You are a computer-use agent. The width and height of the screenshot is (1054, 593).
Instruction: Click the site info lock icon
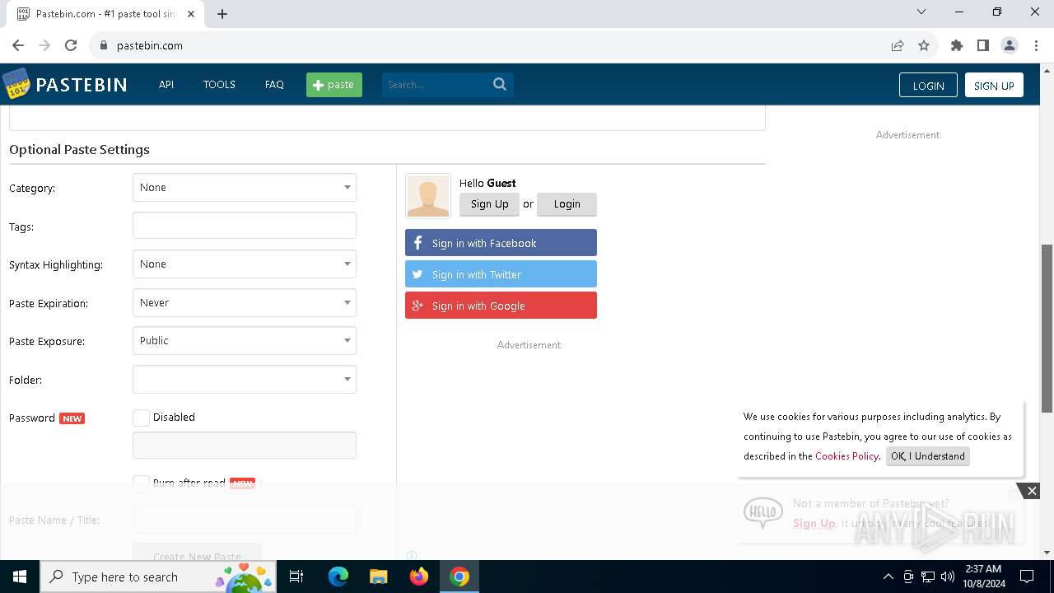click(x=104, y=45)
